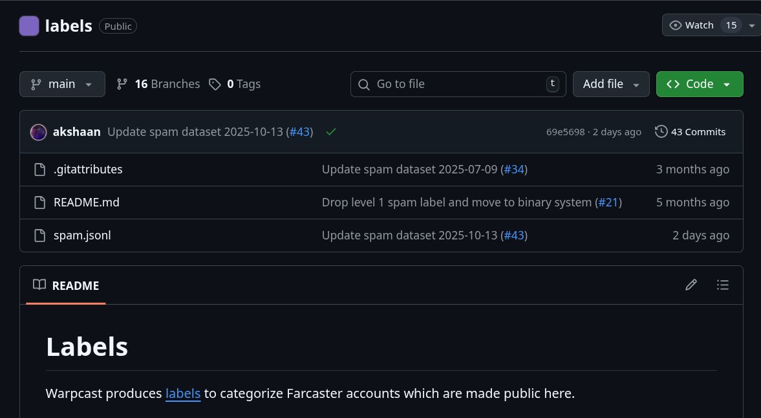Expand the Watch options dropdown arrow
This screenshot has height=418, width=761.
click(x=752, y=26)
